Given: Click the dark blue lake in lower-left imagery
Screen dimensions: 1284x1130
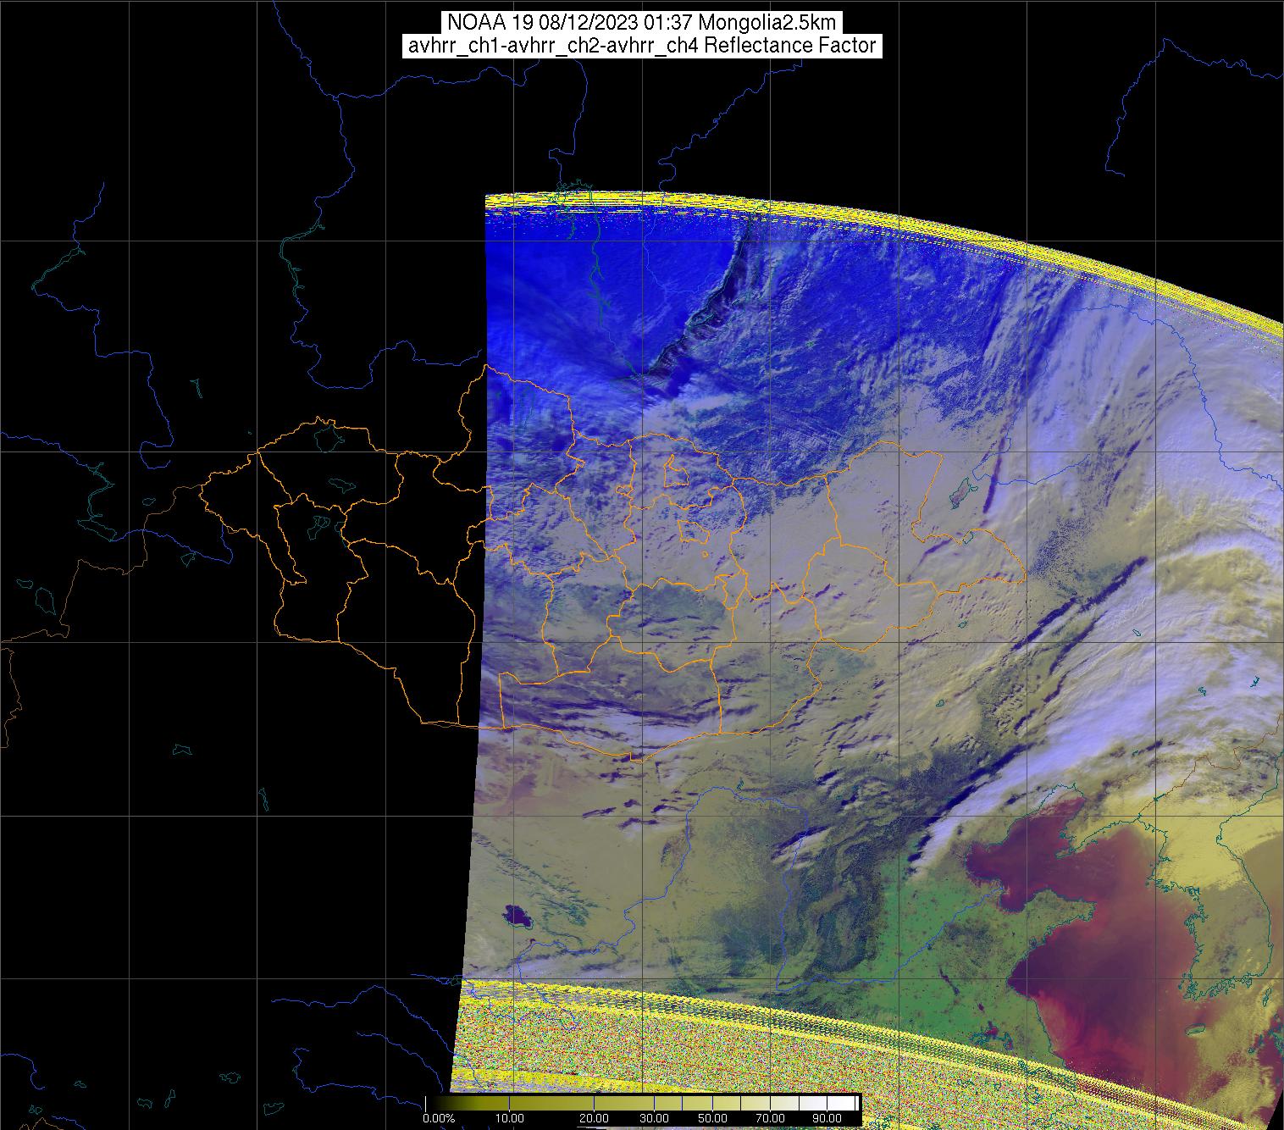Looking at the screenshot, I should pos(514,915).
